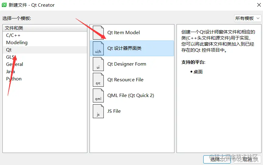Click the ui/h file icon

98,48
